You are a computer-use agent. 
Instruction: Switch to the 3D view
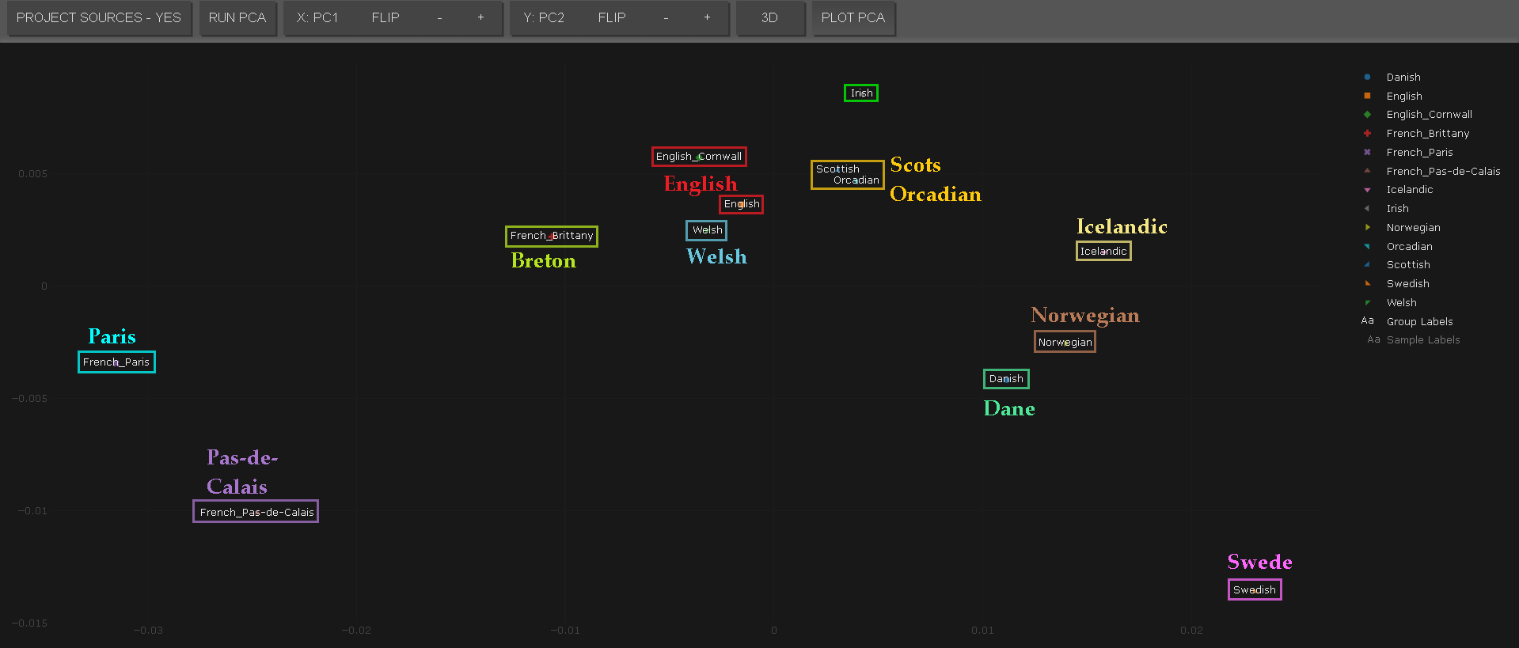[769, 18]
